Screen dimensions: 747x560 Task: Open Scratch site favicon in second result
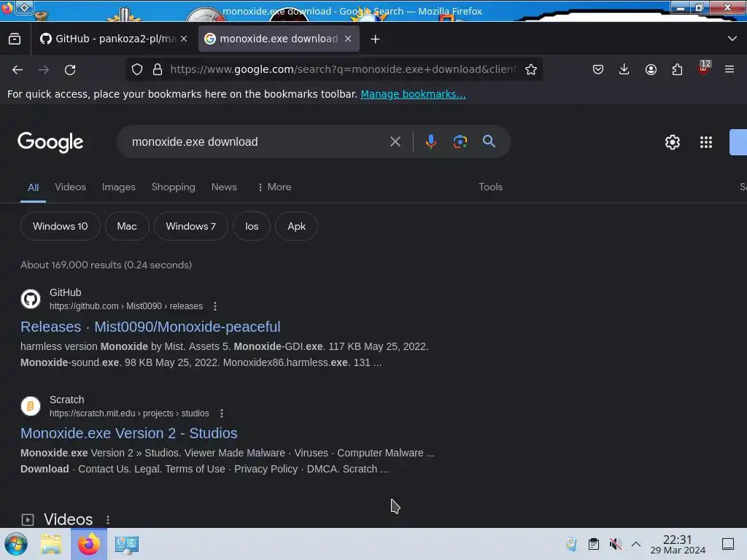(31, 406)
